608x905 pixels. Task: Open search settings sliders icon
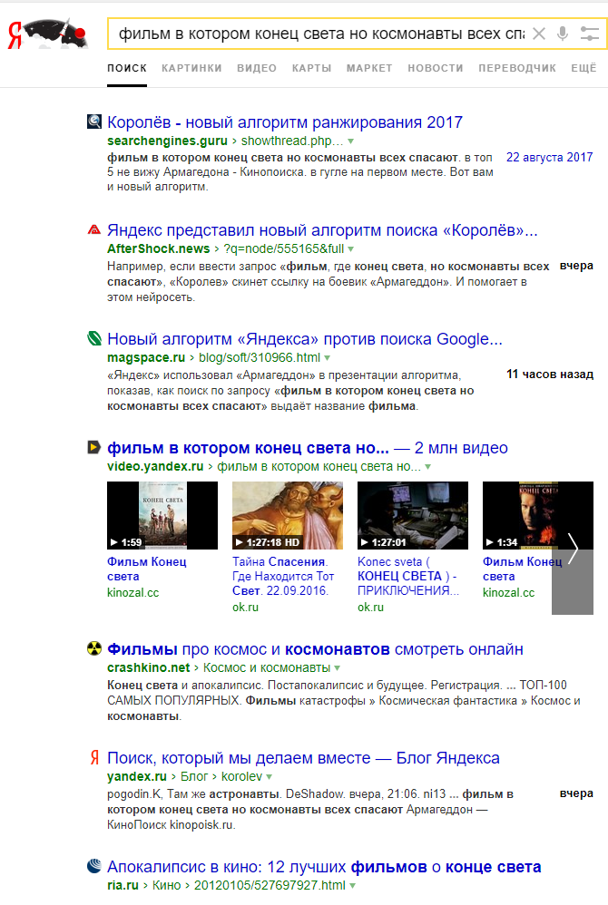click(x=590, y=34)
